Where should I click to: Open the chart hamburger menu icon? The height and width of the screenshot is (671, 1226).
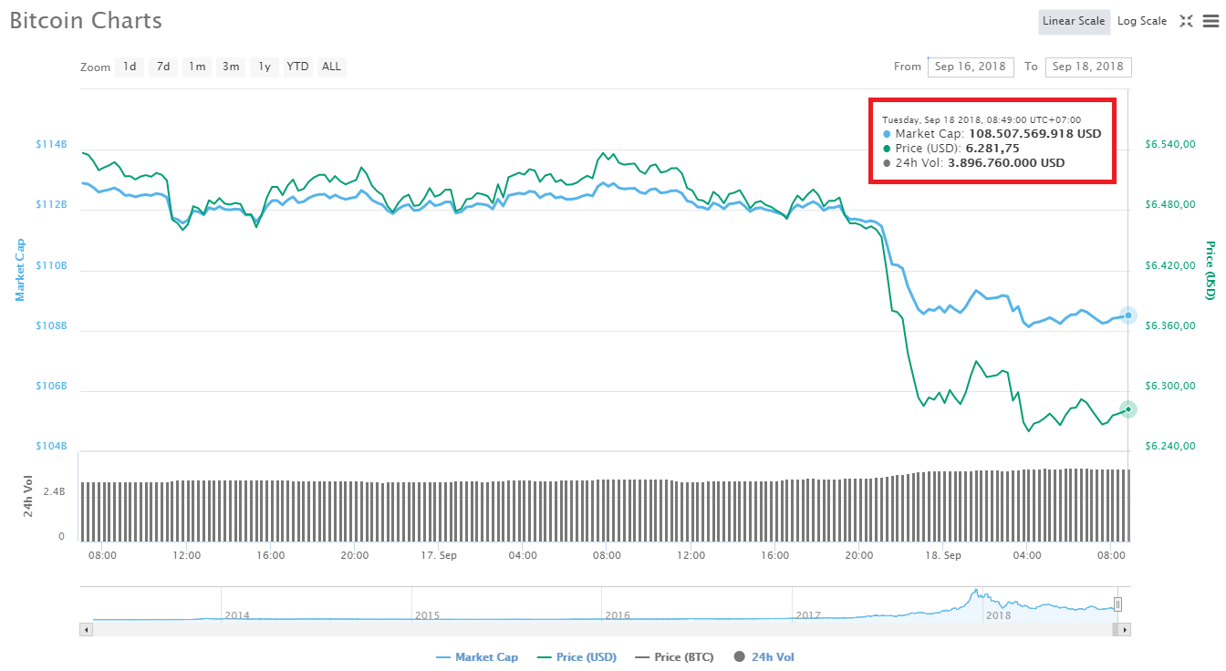[x=1210, y=21]
